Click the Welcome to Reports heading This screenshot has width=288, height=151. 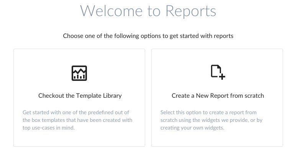[x=148, y=11]
